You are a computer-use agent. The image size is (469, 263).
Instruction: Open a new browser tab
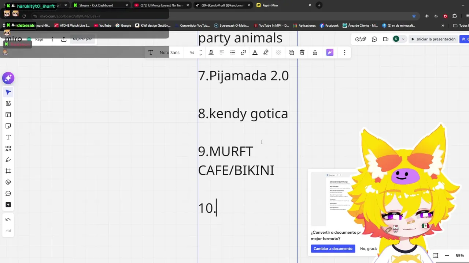tap(319, 5)
